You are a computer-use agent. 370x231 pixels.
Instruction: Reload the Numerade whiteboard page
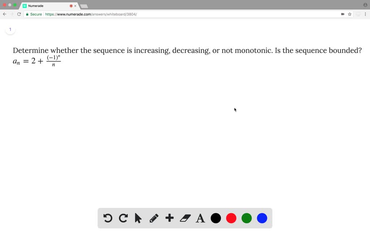coord(19,14)
